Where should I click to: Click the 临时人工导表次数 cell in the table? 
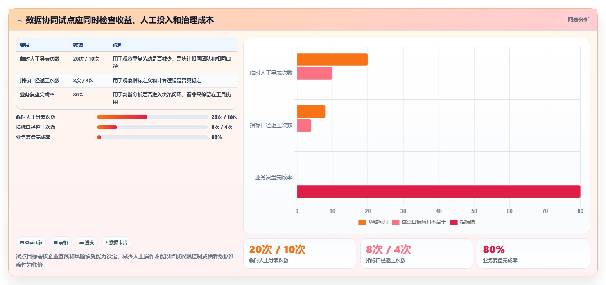click(40, 59)
